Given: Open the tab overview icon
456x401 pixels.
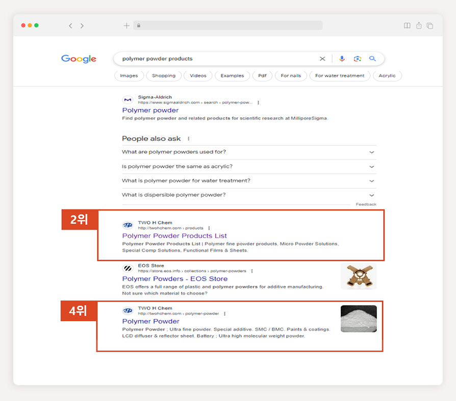Looking at the screenshot, I should (430, 26).
